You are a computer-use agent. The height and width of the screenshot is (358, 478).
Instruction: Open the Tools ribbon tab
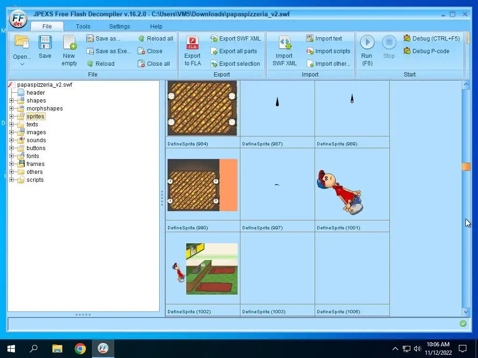pyautogui.click(x=83, y=27)
